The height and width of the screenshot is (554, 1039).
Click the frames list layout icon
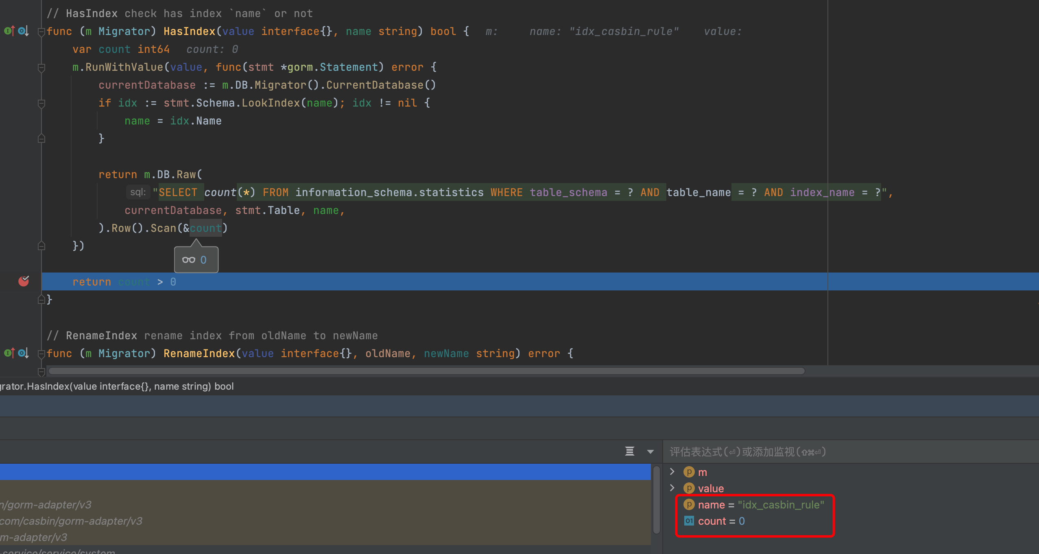click(629, 451)
